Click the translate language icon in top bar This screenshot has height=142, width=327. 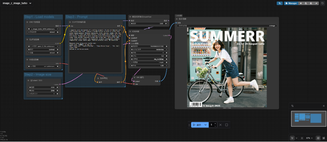[x=280, y=3]
